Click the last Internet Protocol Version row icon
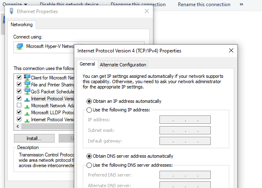Viewport: 262px width, 188px height. click(27, 120)
